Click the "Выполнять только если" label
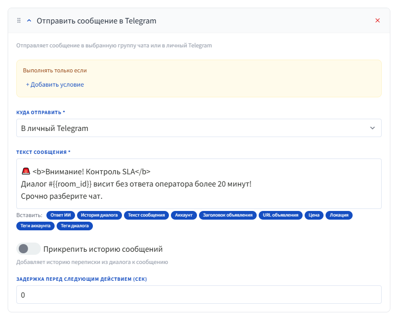This screenshot has height=319, width=397. [x=55, y=70]
